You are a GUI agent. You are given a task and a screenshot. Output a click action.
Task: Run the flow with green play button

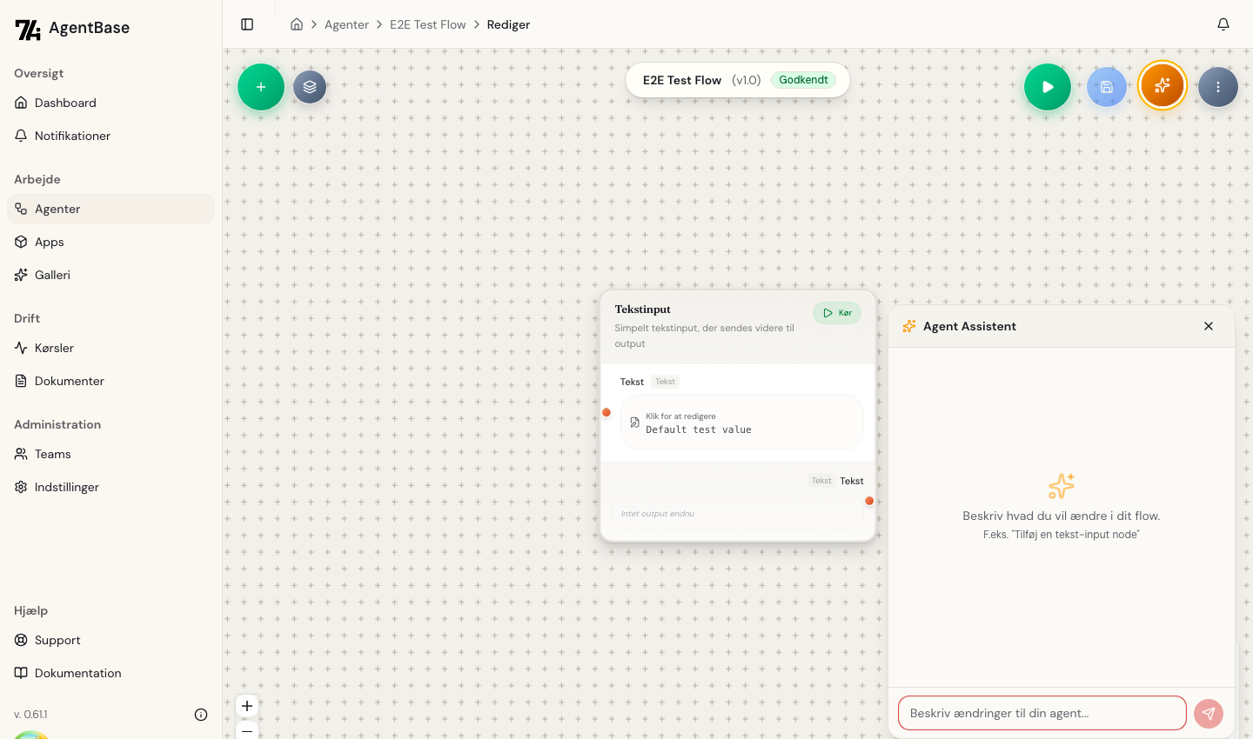[x=1048, y=87]
